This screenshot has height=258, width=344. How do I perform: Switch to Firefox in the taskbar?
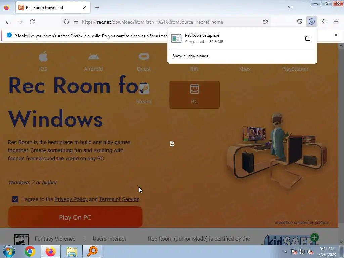[x=51, y=251]
